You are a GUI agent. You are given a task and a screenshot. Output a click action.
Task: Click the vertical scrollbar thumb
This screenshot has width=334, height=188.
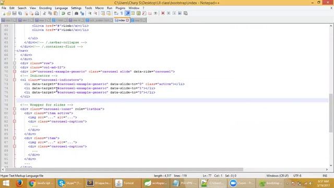pyautogui.click(x=330, y=113)
